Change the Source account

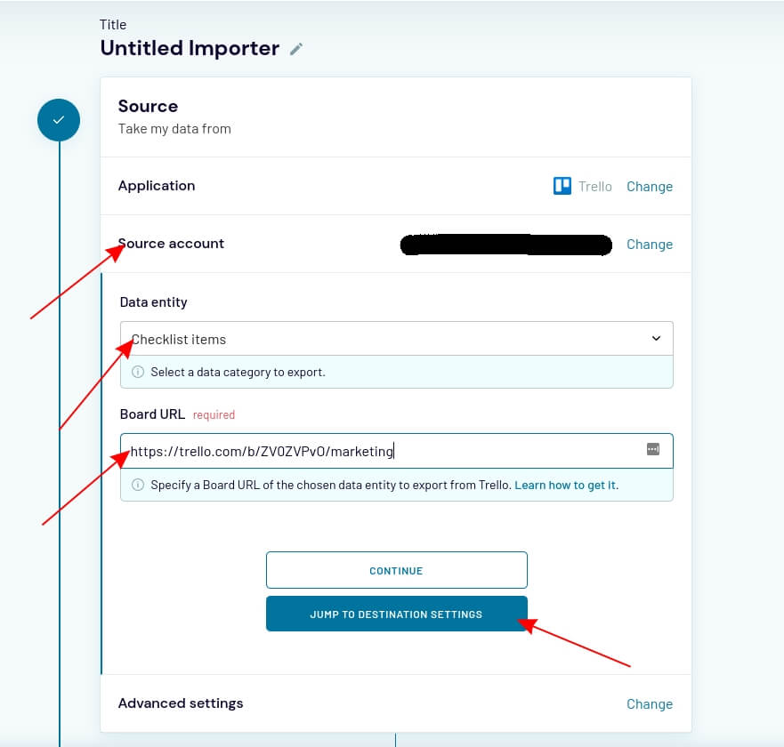point(649,245)
